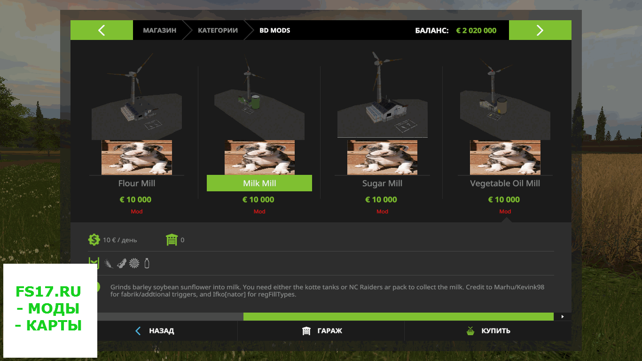This screenshot has width=642, height=361.
Task: Open the ГАРАЖ button
Action: [321, 331]
